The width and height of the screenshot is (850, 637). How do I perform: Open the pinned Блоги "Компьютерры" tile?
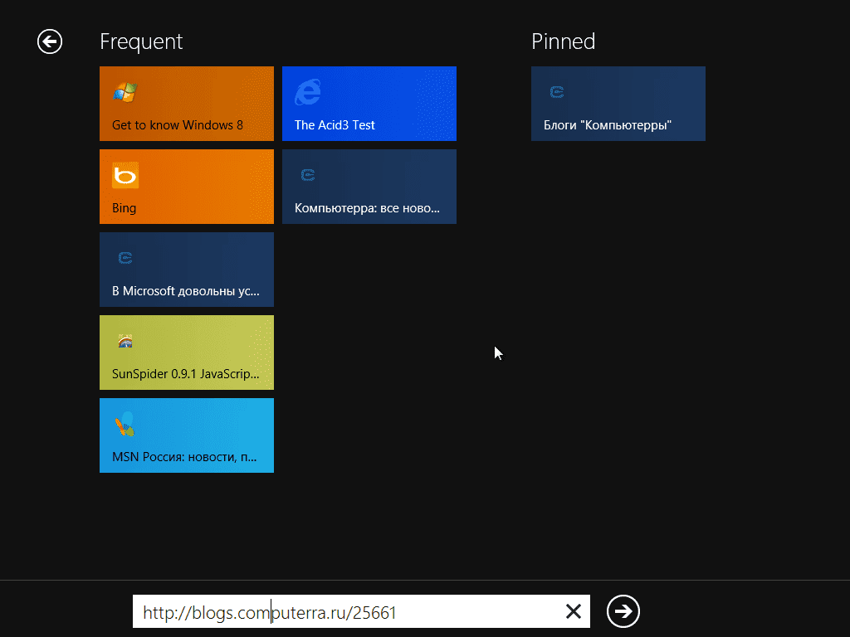618,104
